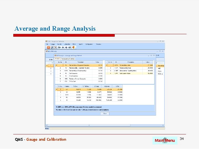Select Part Variation Index row
The width and height of the screenshot is (199, 149).
coord(129,73)
